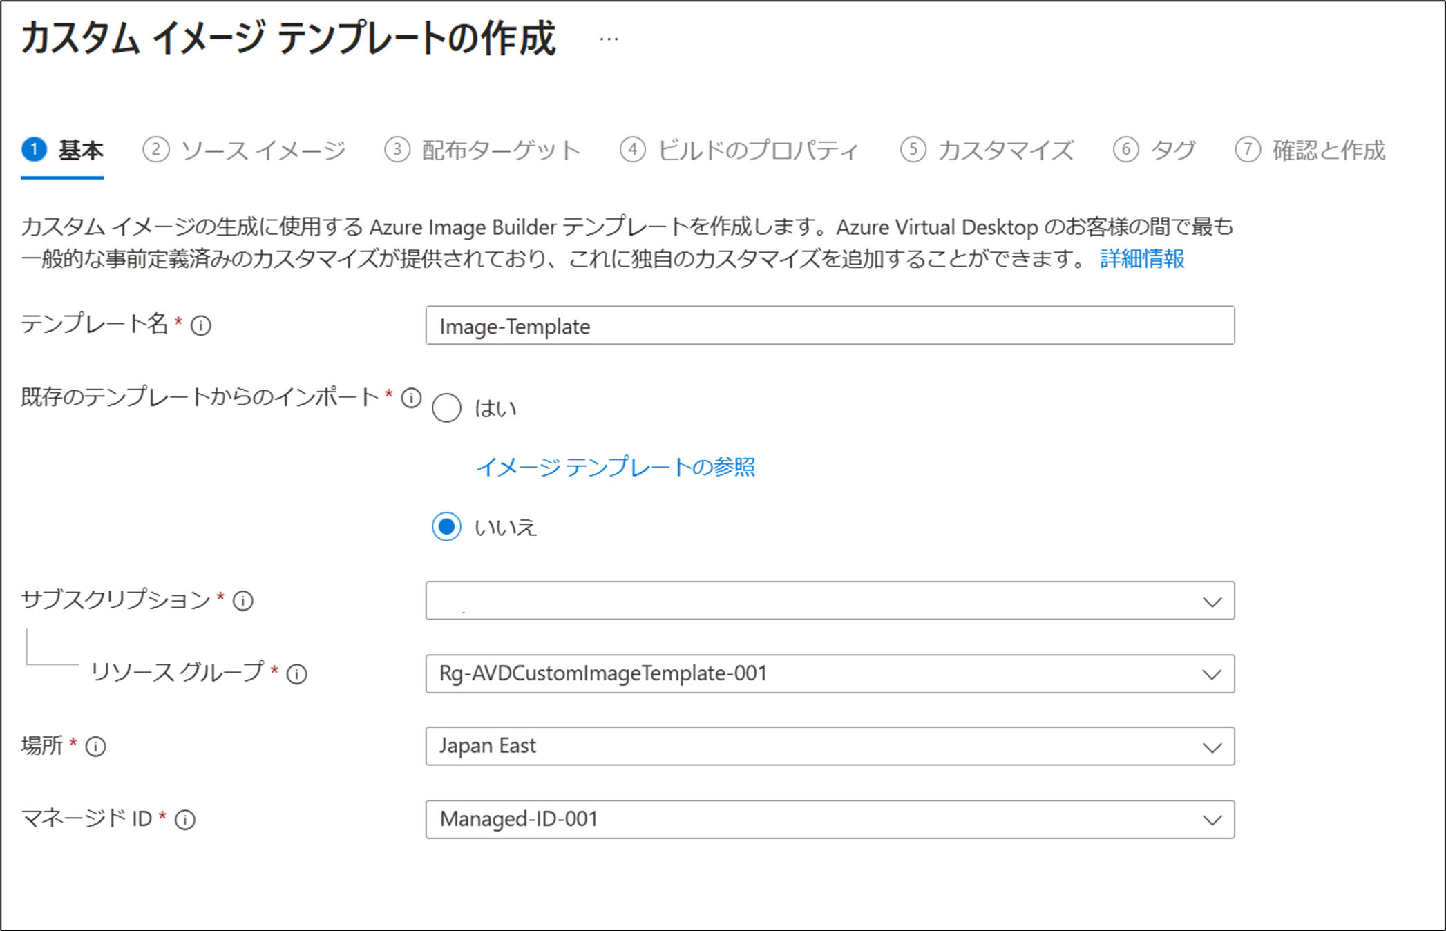Select the はい radio button
The width and height of the screenshot is (1446, 931).
446,407
